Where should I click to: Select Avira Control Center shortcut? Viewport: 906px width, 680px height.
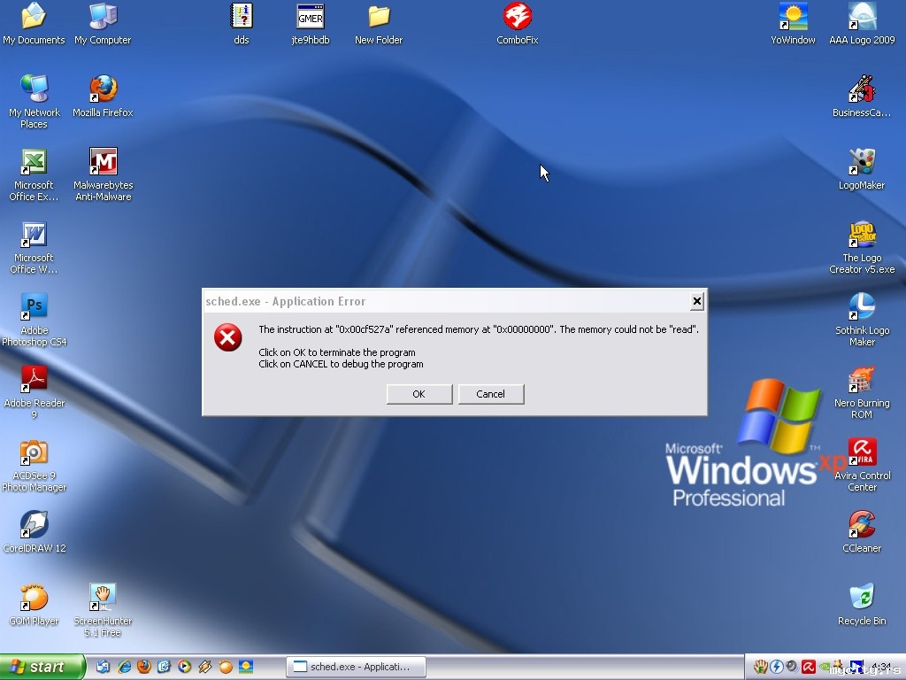tap(862, 466)
